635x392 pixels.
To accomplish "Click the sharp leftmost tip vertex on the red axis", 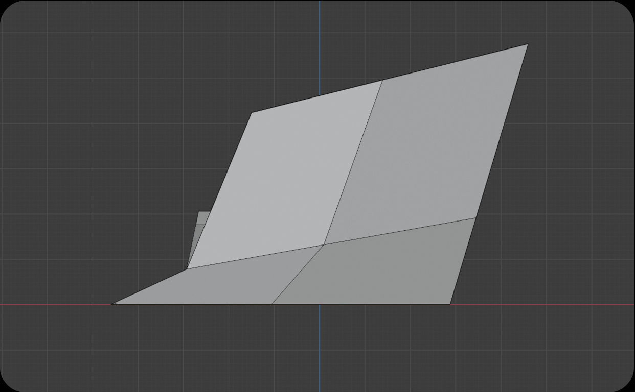I will coord(112,304).
